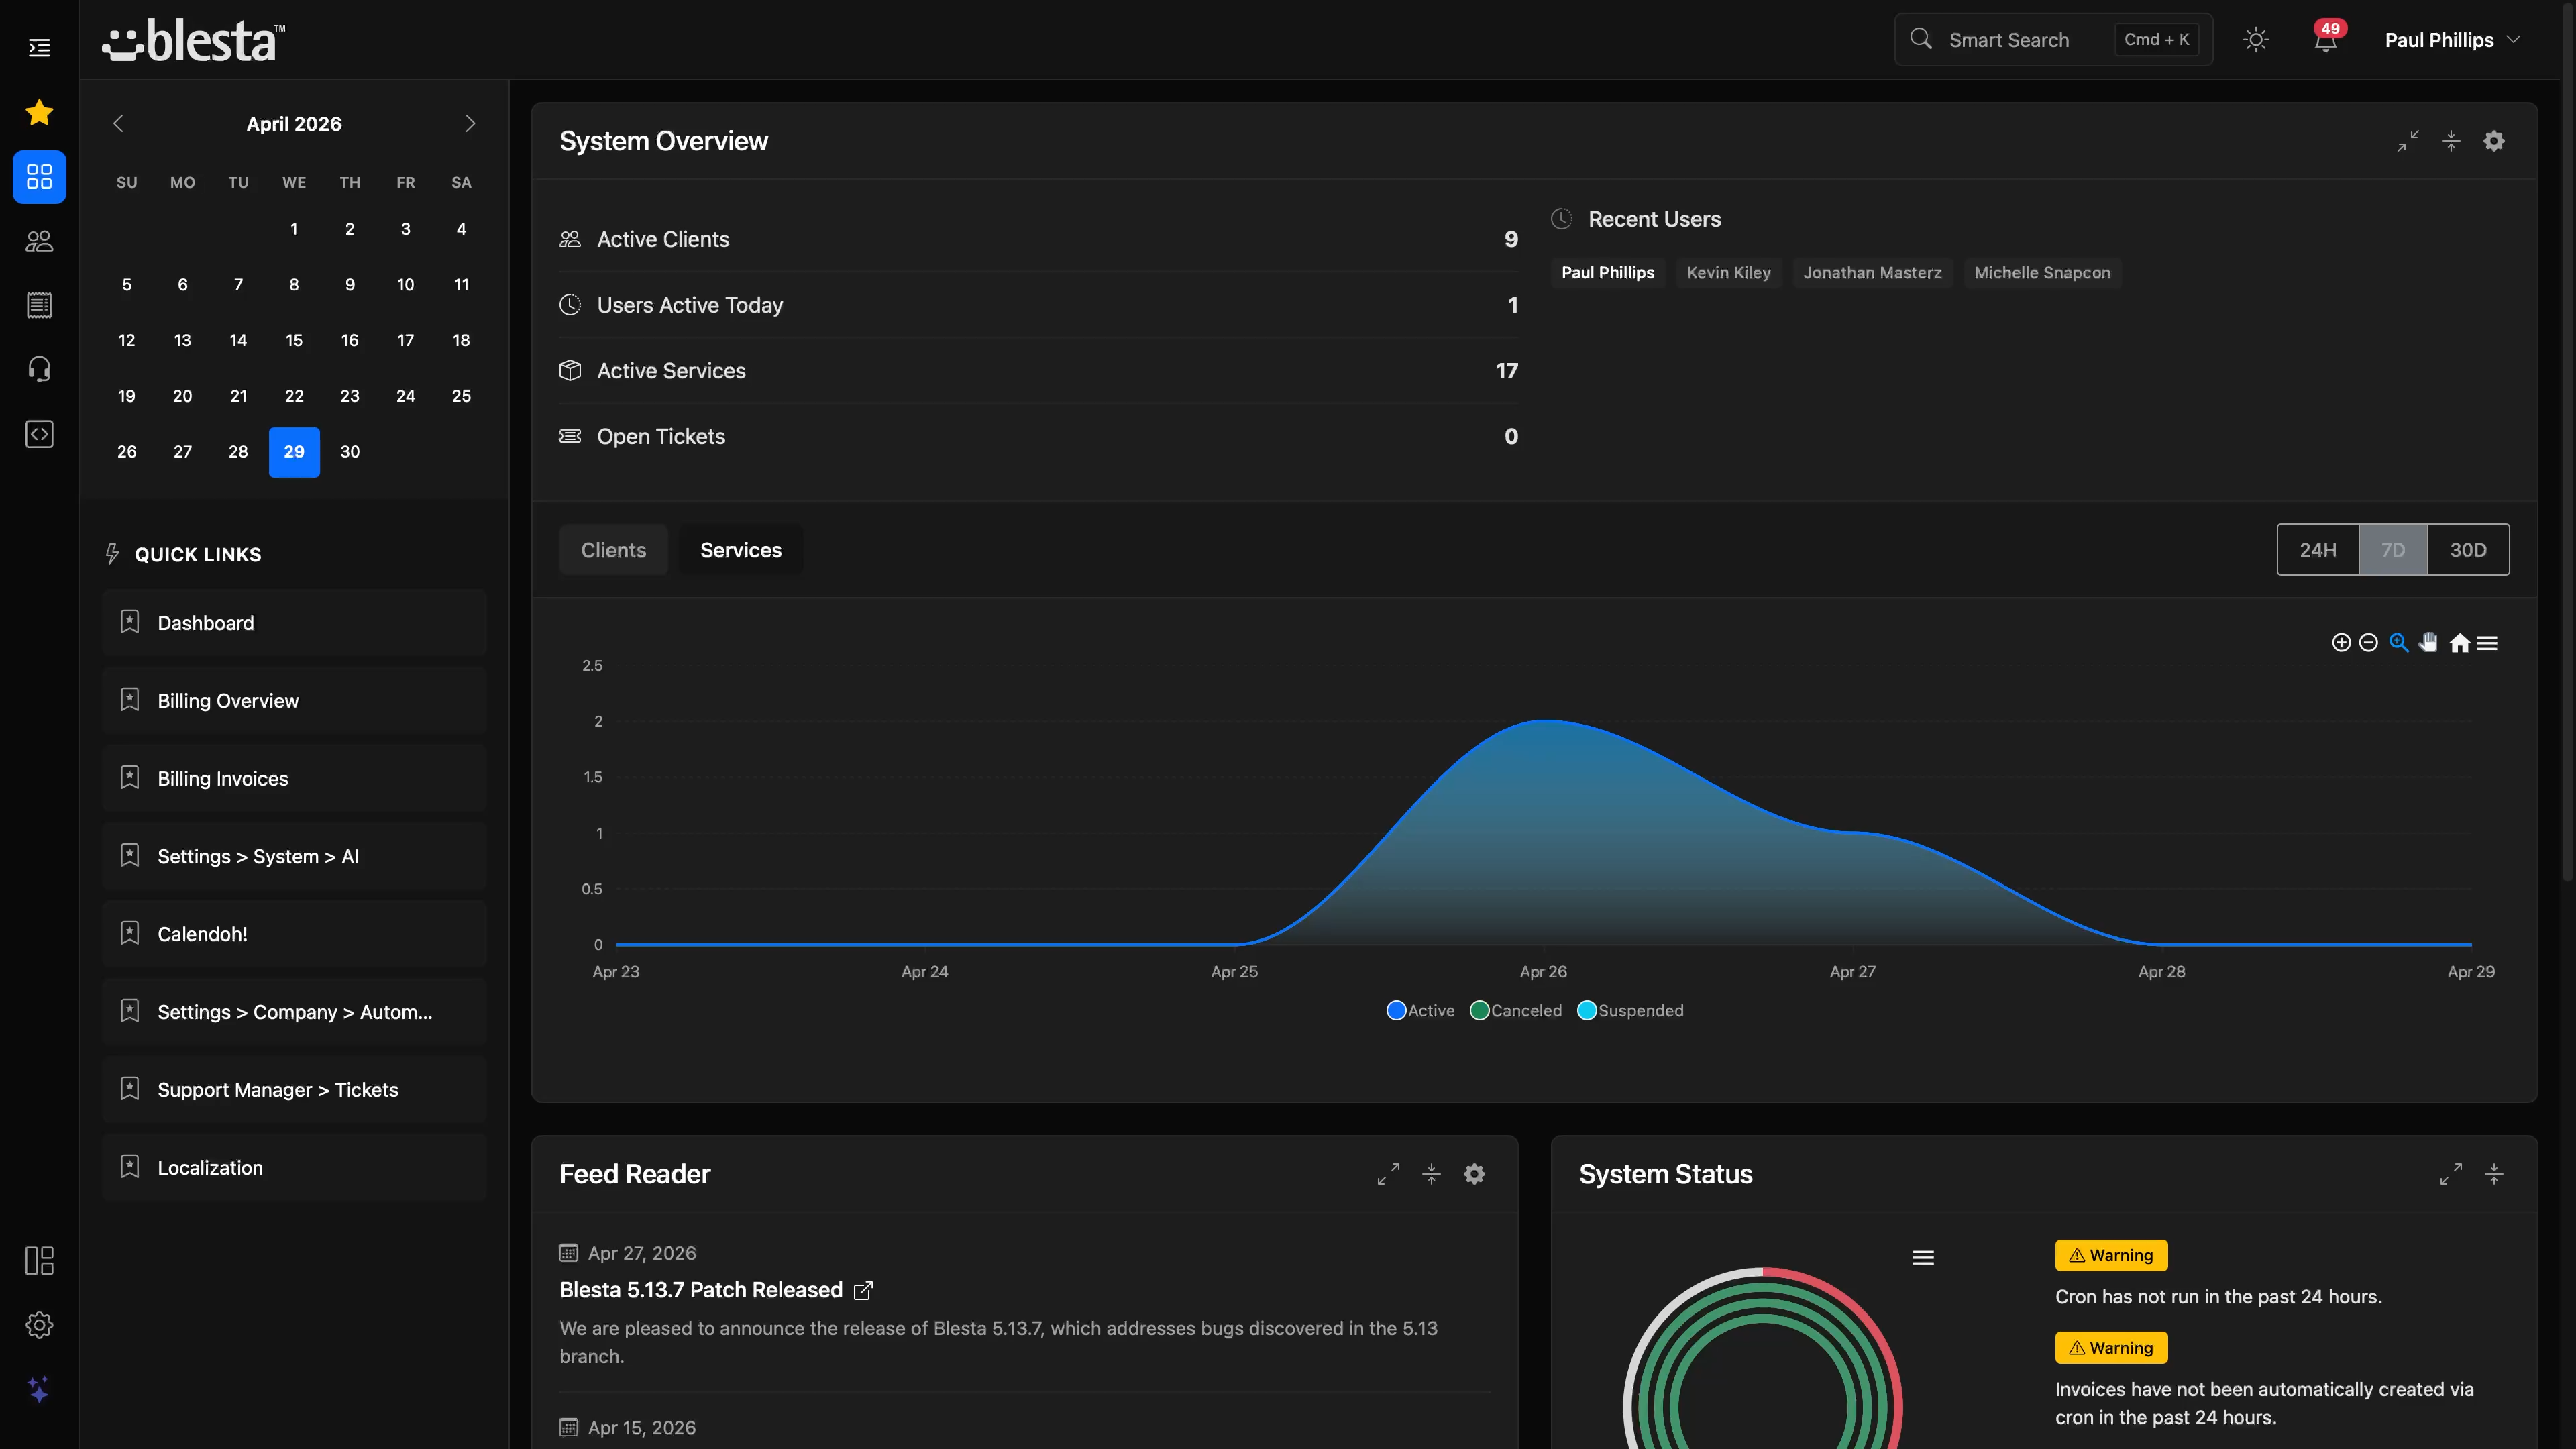Zoom in on the chart

[2341, 643]
